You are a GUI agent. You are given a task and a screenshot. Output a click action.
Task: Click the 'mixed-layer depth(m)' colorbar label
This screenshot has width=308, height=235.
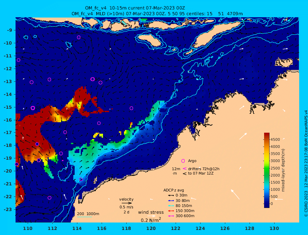(x=283, y=170)
